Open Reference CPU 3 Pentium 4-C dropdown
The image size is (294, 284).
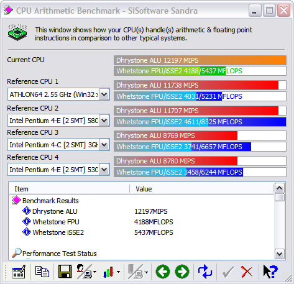tap(104, 145)
